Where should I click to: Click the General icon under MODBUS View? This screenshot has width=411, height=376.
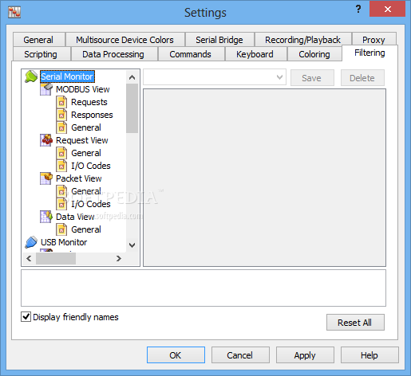(x=61, y=127)
